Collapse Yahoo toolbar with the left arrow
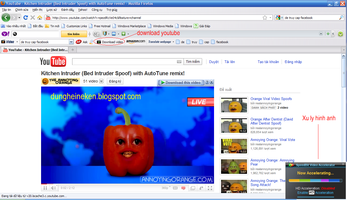Image resolution: width=347 pixels, height=200 pixels. click(333, 34)
